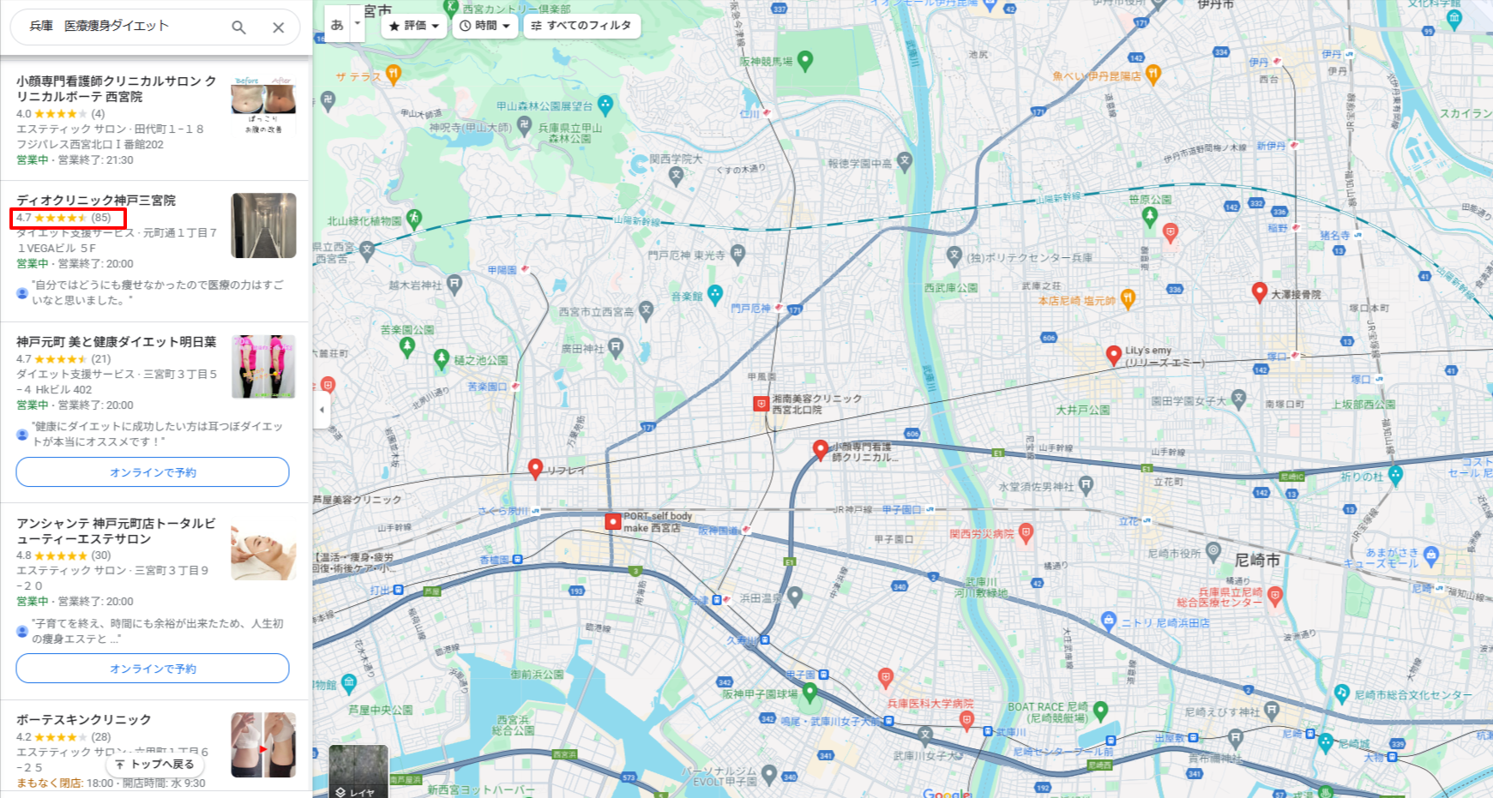Click (独)ポリテクセンター兵庫 marker icon
The height and width of the screenshot is (798, 1493).
pos(954,255)
